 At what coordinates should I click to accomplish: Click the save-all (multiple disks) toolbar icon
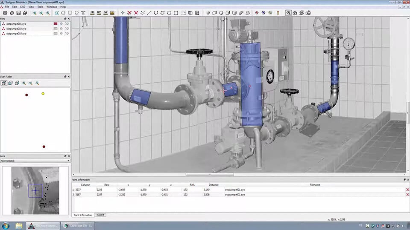coord(25,13)
